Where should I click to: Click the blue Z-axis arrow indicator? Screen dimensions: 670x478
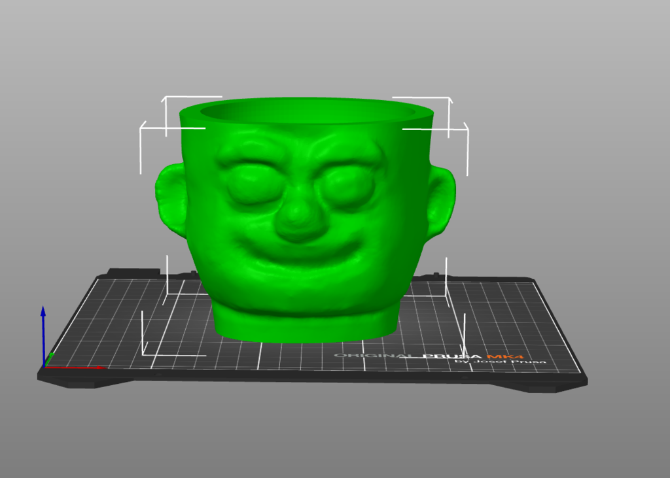coord(43,320)
